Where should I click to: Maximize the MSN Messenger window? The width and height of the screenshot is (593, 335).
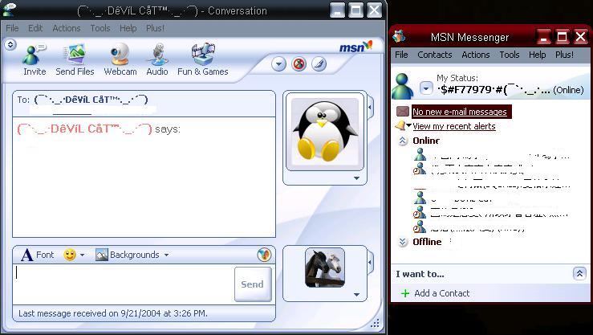coord(562,37)
